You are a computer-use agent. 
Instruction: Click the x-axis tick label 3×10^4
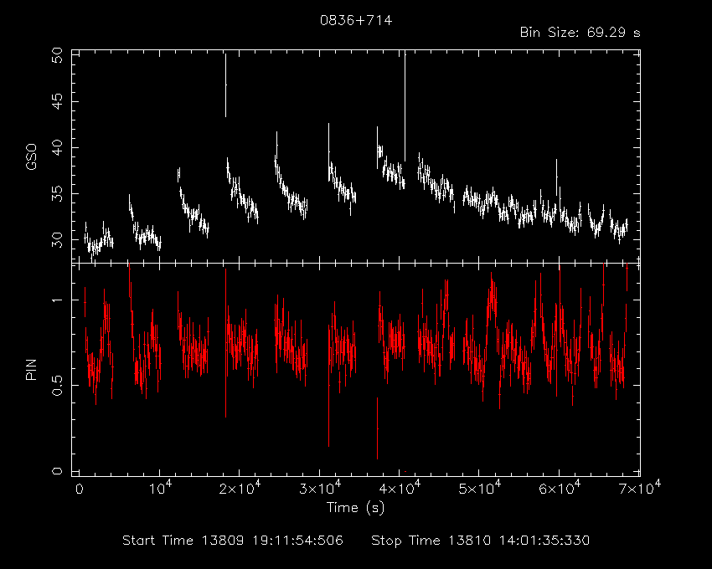[x=319, y=488]
